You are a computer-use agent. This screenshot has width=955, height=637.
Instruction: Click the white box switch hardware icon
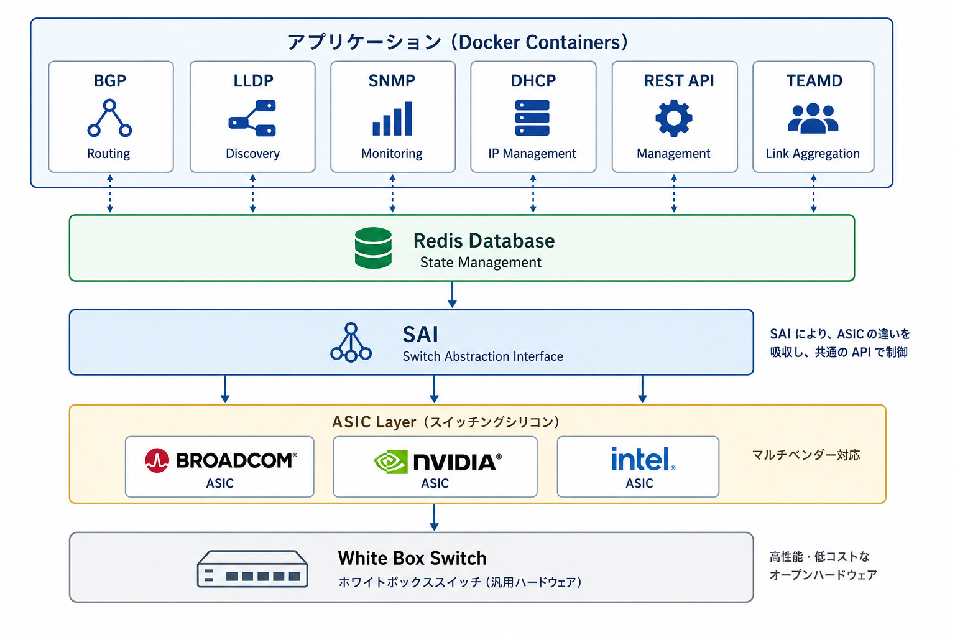(252, 569)
